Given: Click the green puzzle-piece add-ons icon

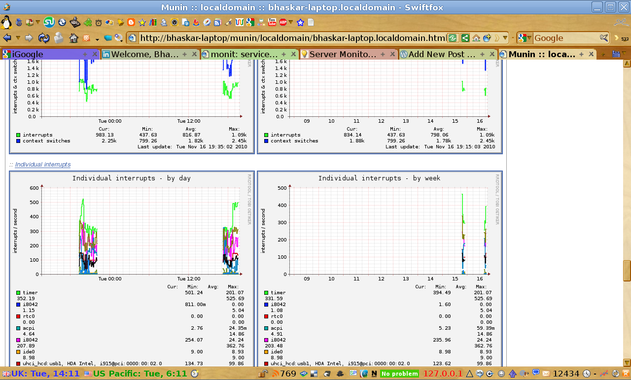Looking at the screenshot, I should point(88,22).
